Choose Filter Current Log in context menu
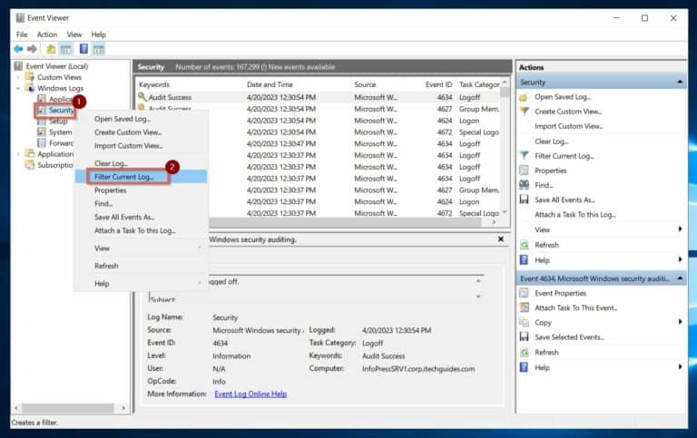The image size is (697, 438). (141, 177)
